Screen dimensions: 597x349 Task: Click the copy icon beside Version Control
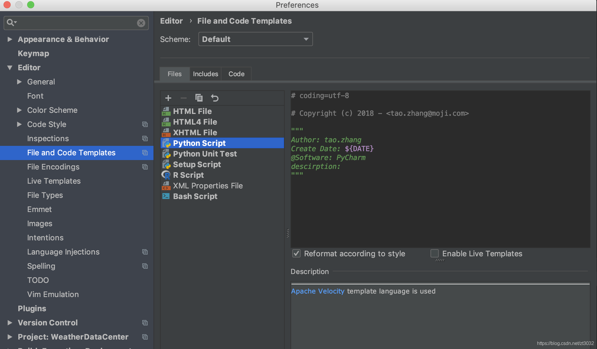coord(145,323)
